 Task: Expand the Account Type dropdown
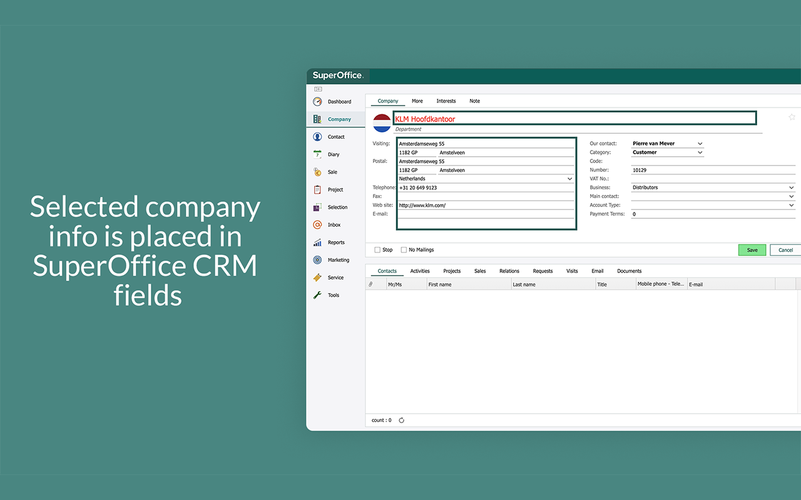(x=713, y=205)
